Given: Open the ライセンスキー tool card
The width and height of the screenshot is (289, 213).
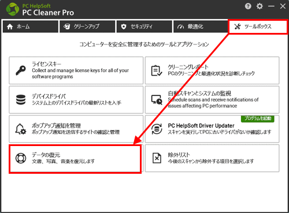Looking at the screenshot, I should point(76,70).
